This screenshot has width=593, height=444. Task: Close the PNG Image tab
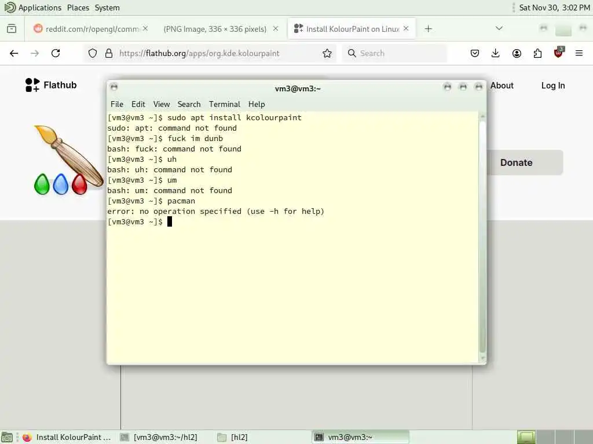276,29
